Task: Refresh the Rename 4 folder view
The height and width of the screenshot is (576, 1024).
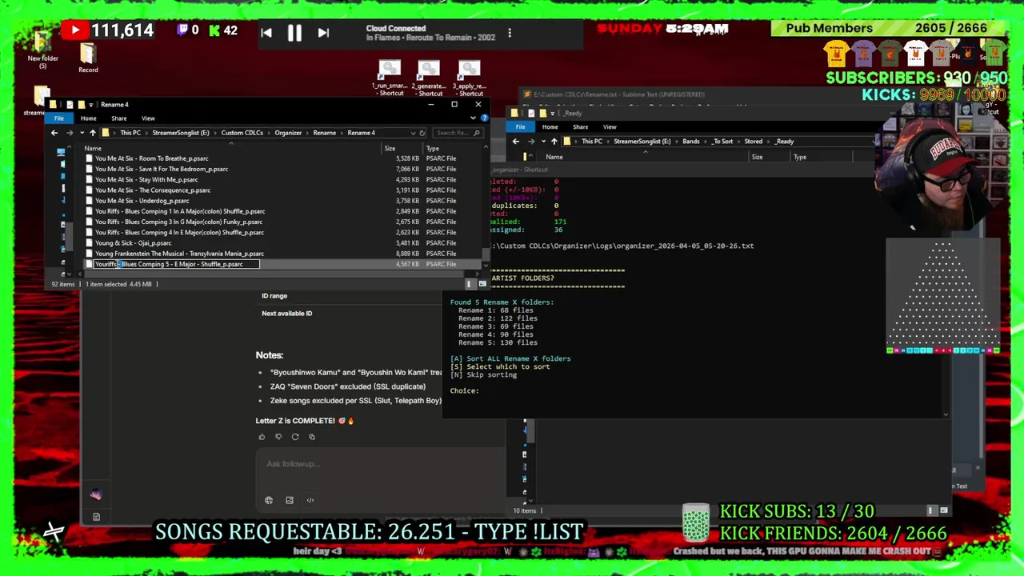Action: 422,133
